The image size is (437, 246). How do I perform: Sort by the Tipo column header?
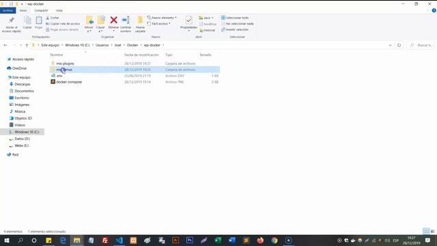[x=169, y=55]
